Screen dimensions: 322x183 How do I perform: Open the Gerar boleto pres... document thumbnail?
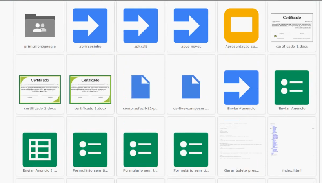pos(241,141)
